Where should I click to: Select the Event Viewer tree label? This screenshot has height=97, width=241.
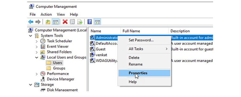58,46
